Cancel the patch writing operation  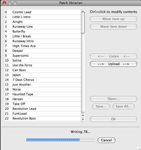coord(107,140)
